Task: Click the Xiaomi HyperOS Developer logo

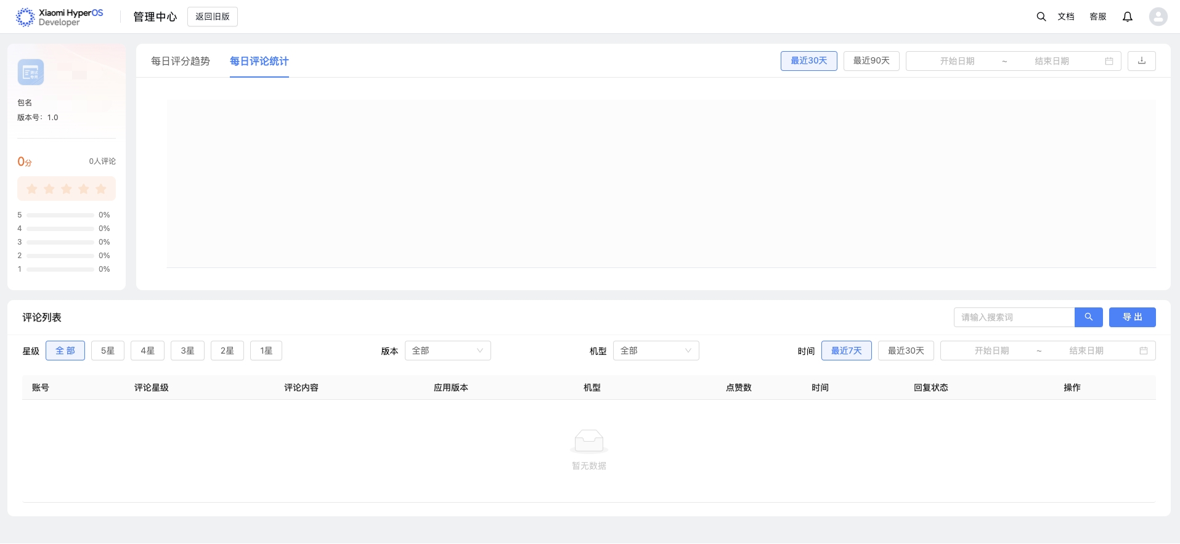Action: [59, 17]
